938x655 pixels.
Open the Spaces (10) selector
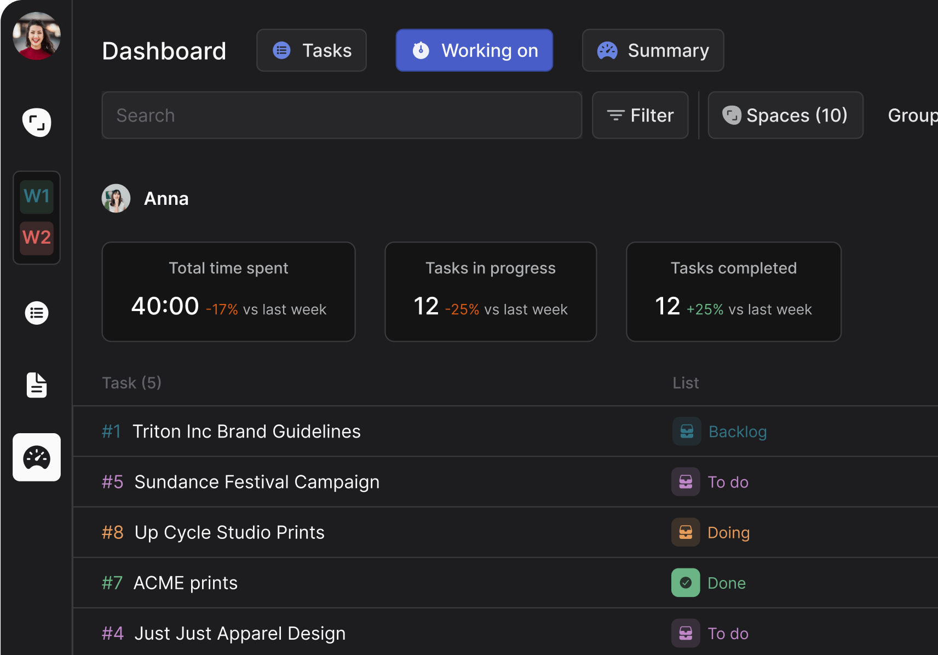tap(785, 115)
